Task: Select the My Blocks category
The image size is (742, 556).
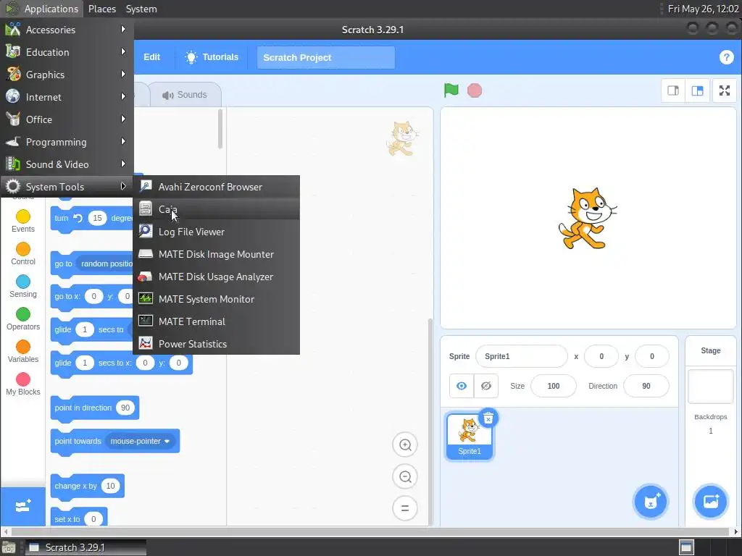Action: (x=22, y=384)
